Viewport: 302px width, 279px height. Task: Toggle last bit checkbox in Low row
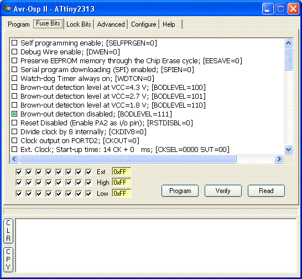88,194
